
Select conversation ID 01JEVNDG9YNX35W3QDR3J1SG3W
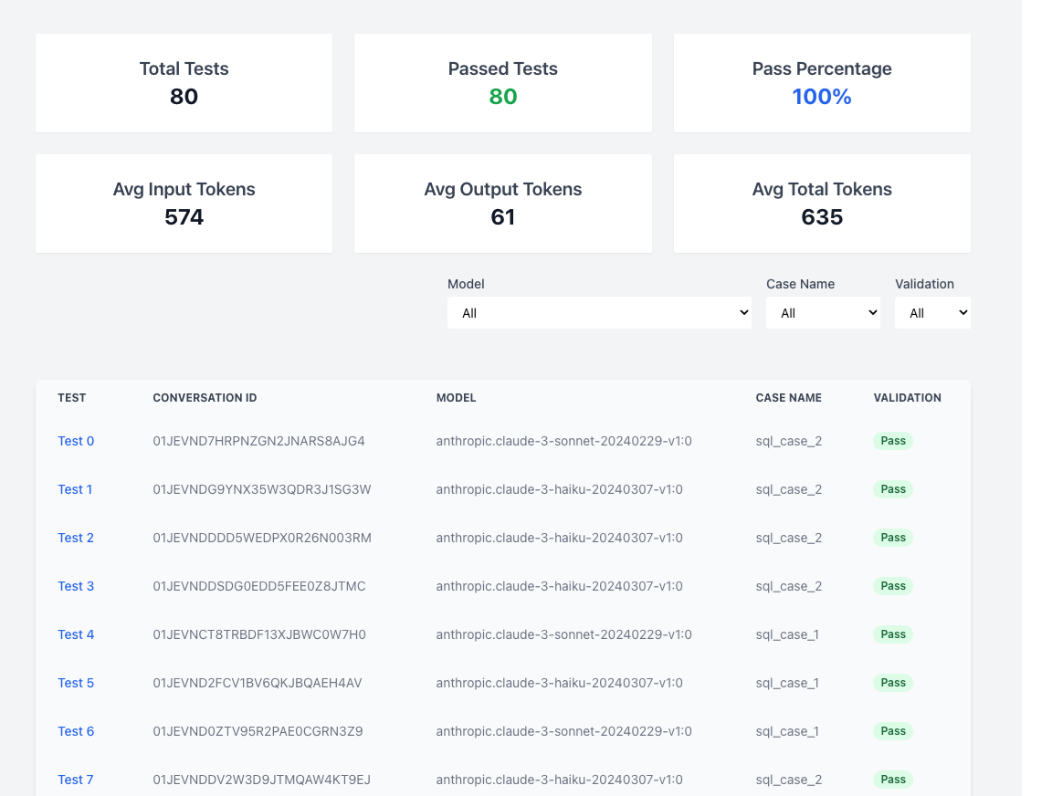pyautogui.click(x=262, y=489)
